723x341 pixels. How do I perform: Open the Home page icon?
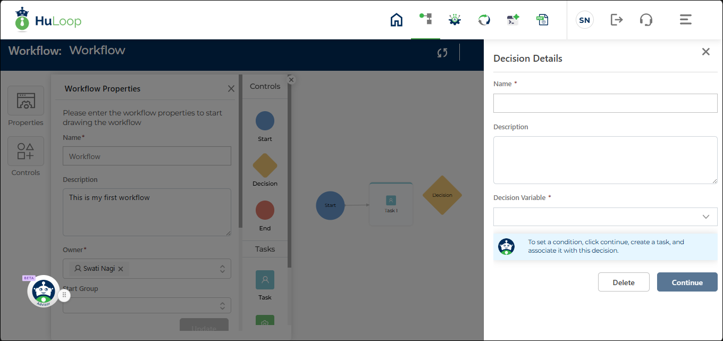(x=396, y=20)
